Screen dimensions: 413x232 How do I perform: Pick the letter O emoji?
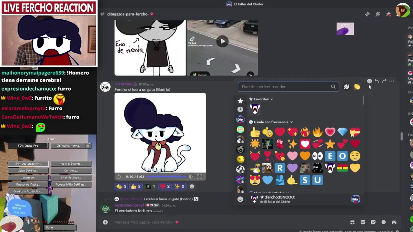342,156
